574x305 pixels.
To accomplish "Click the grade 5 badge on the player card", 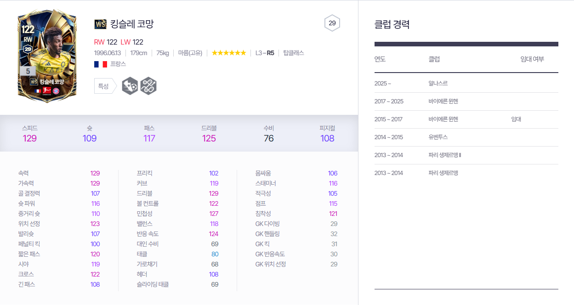I will point(28,71).
